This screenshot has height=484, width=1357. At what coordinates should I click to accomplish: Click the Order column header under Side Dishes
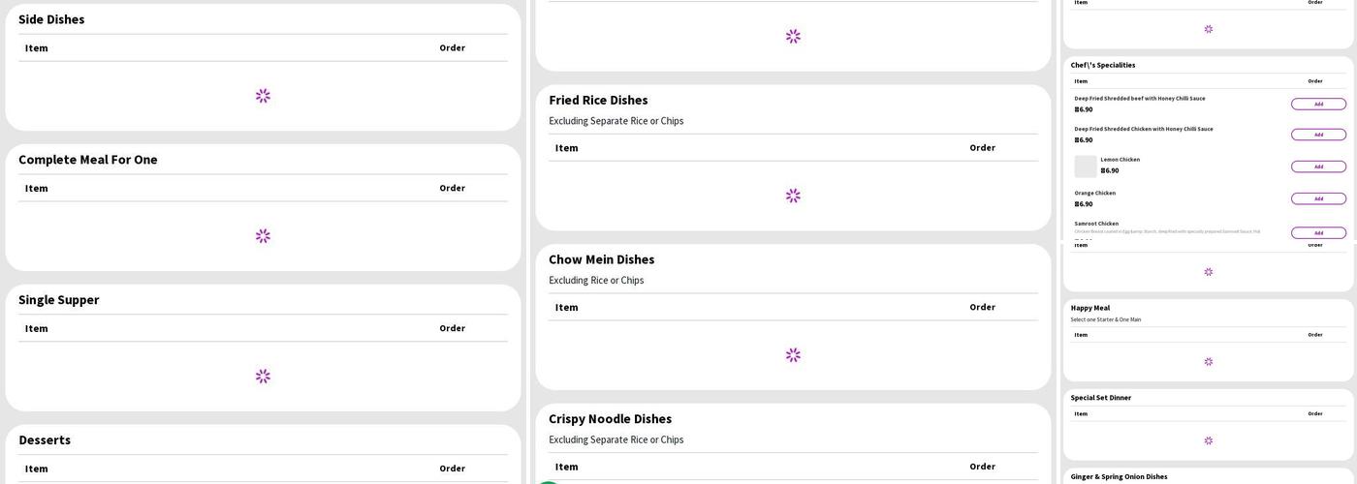452,48
